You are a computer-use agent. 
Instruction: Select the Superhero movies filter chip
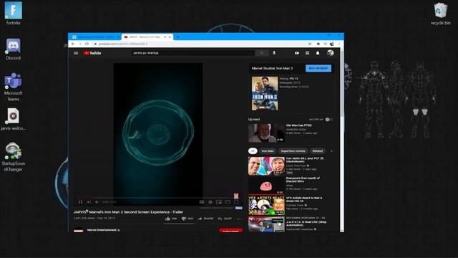click(x=293, y=151)
